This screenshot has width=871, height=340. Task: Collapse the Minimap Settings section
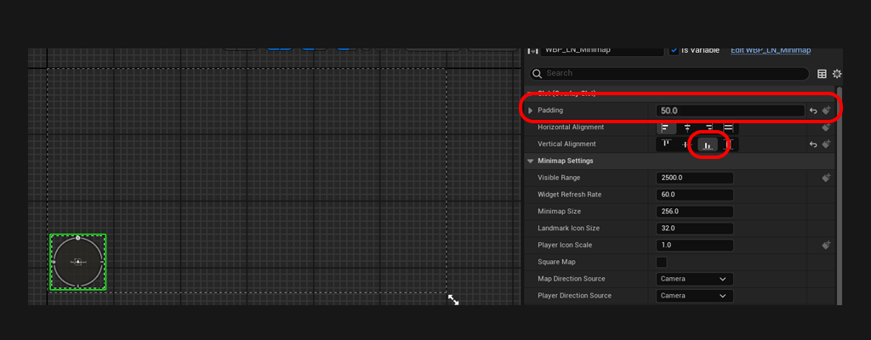point(531,161)
